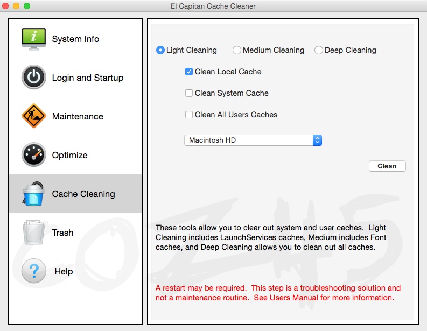Enable Clean All Users Caches checkbox
Screen dimensions: 427x331
click(189, 115)
